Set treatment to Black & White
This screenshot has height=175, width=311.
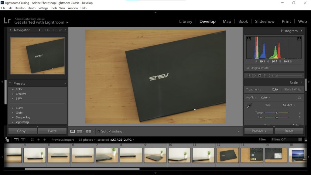point(293,90)
